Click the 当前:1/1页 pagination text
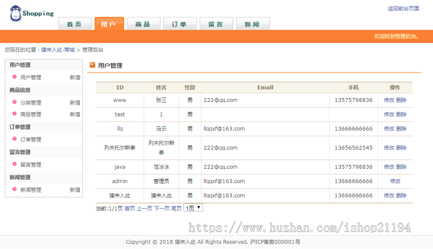This screenshot has height=249, width=433. (109, 209)
